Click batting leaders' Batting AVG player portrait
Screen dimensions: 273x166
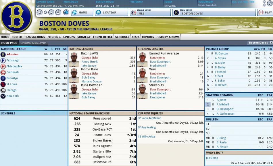74,59
